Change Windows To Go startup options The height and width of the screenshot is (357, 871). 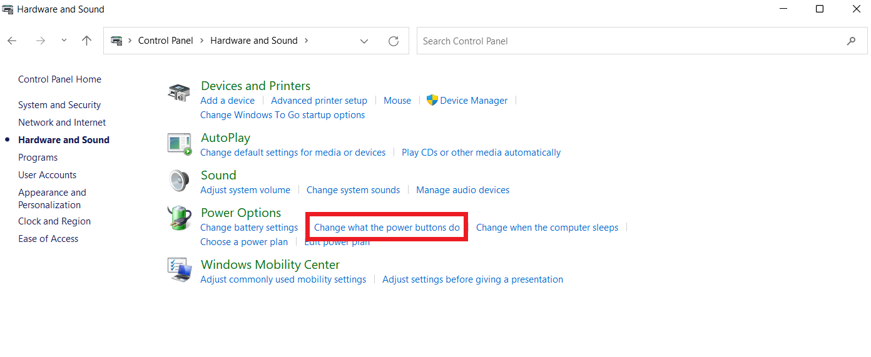(x=282, y=115)
